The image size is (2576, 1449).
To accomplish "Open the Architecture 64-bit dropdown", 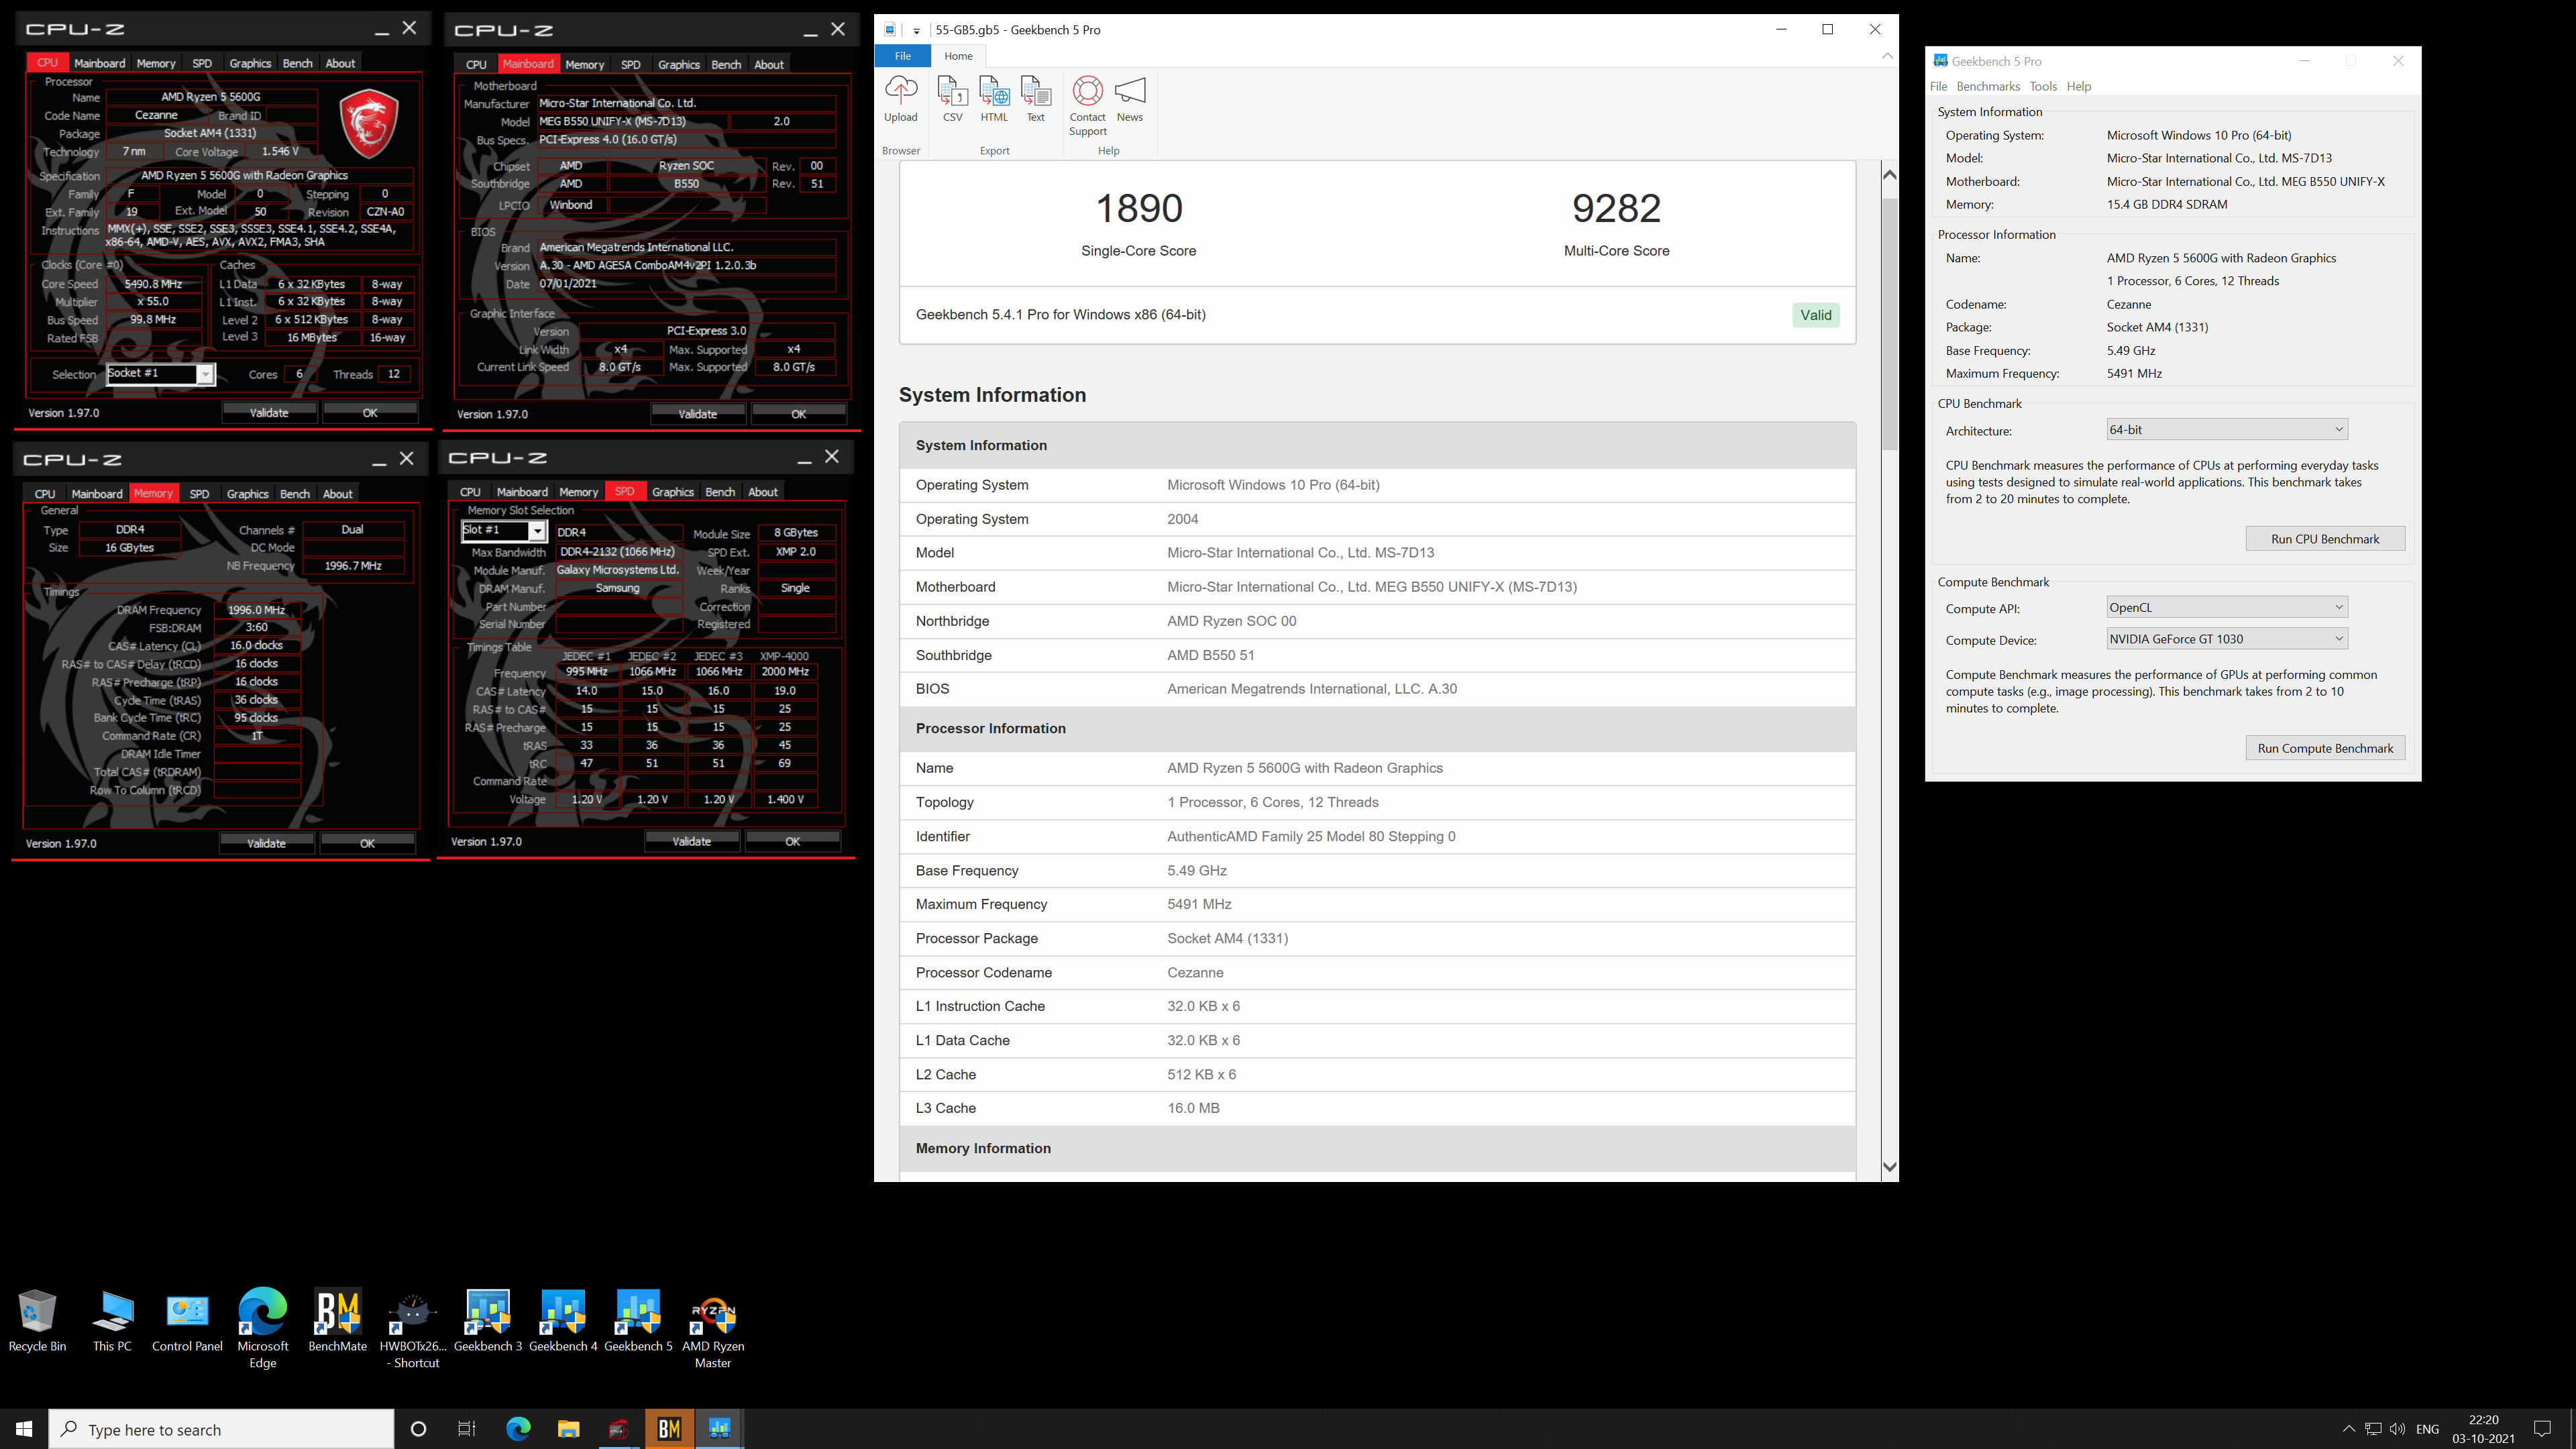I will point(2226,430).
